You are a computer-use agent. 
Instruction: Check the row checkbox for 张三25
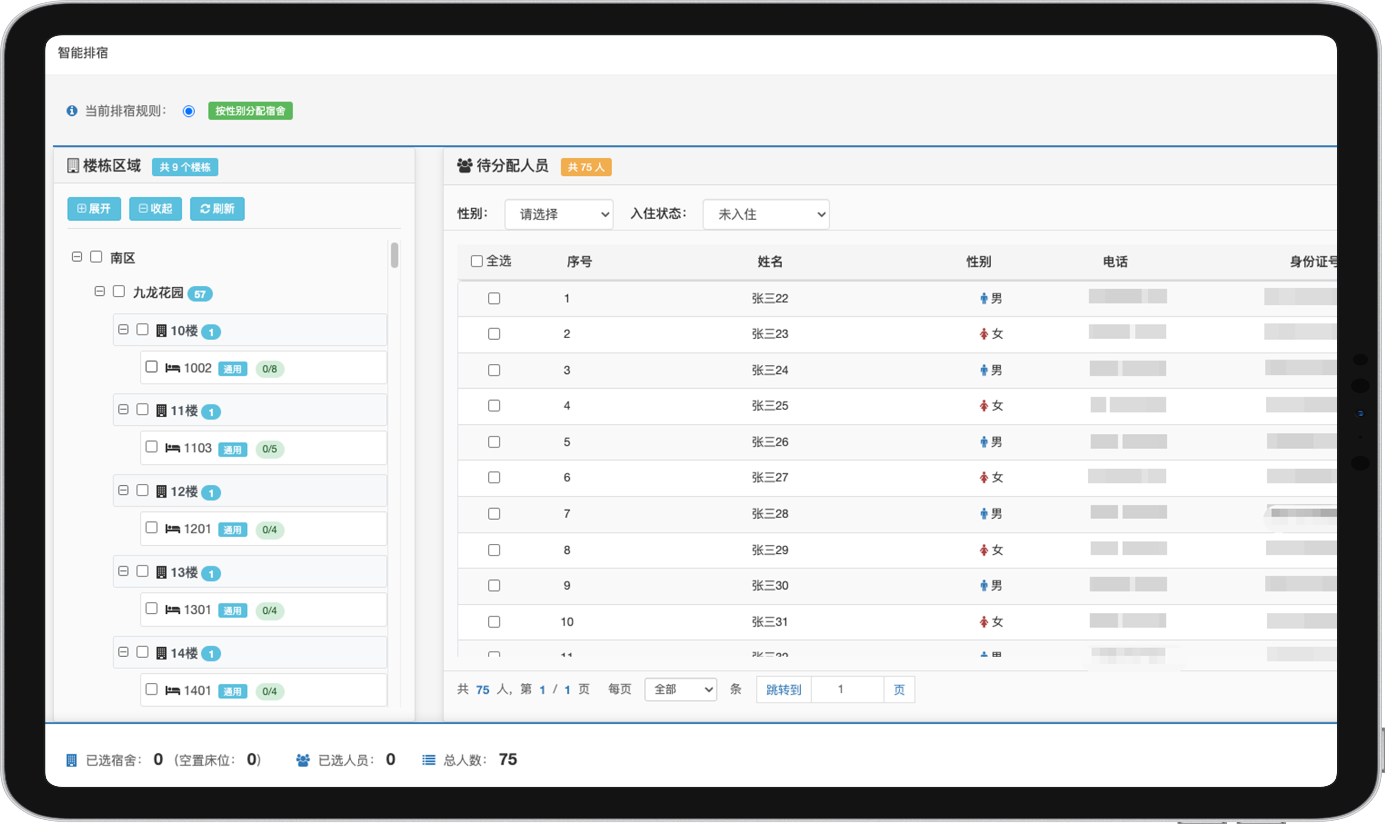(493, 406)
